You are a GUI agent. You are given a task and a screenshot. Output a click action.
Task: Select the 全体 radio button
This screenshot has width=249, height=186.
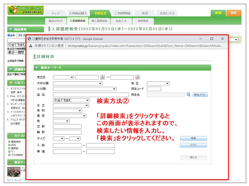9,35
